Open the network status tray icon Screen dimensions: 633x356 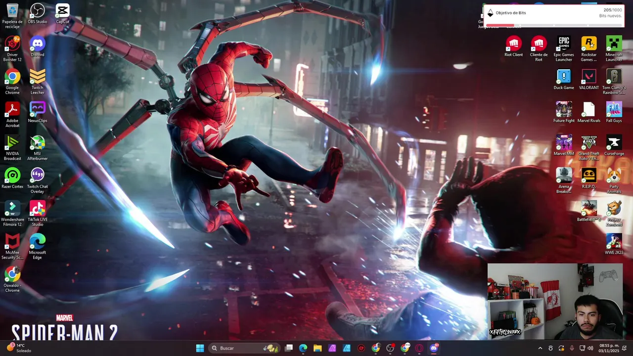coord(582,349)
